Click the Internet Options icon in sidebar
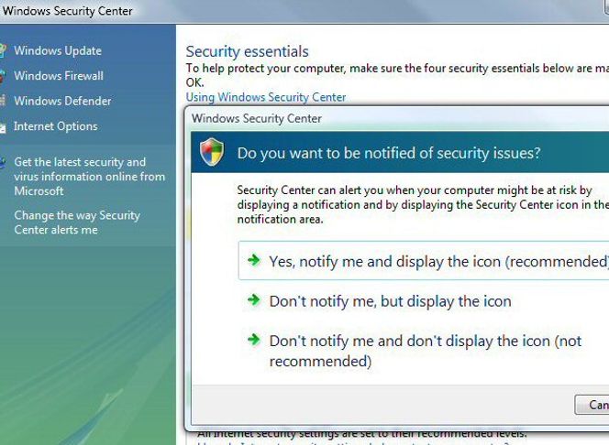This screenshot has height=445, width=609. click(x=3, y=126)
